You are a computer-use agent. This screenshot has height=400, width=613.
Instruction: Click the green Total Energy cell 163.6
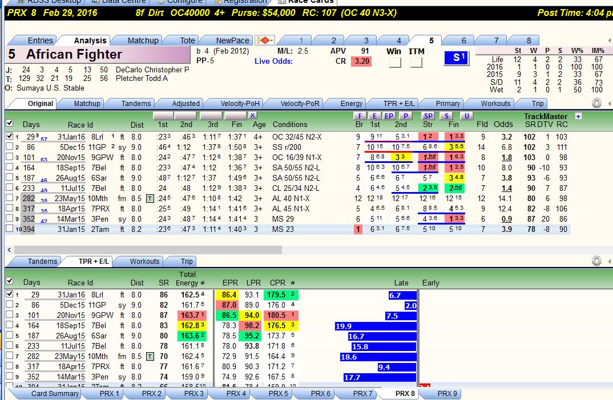click(193, 336)
